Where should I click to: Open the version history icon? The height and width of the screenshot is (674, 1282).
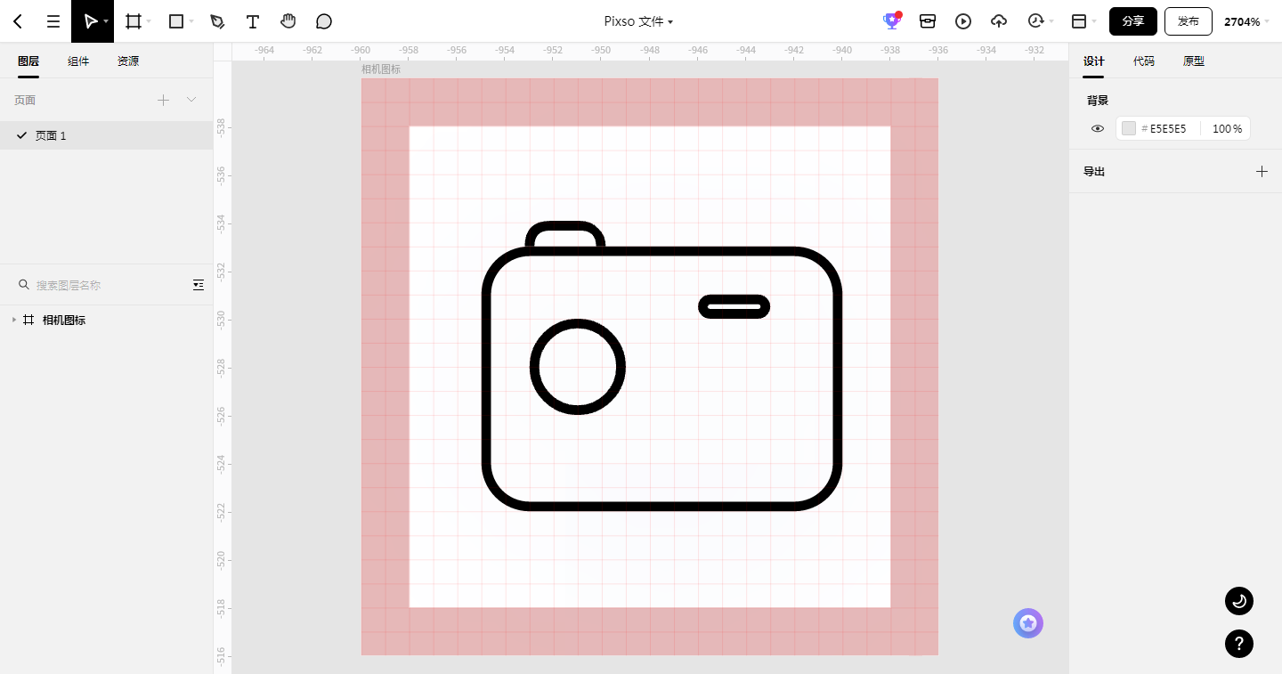coord(1035,21)
